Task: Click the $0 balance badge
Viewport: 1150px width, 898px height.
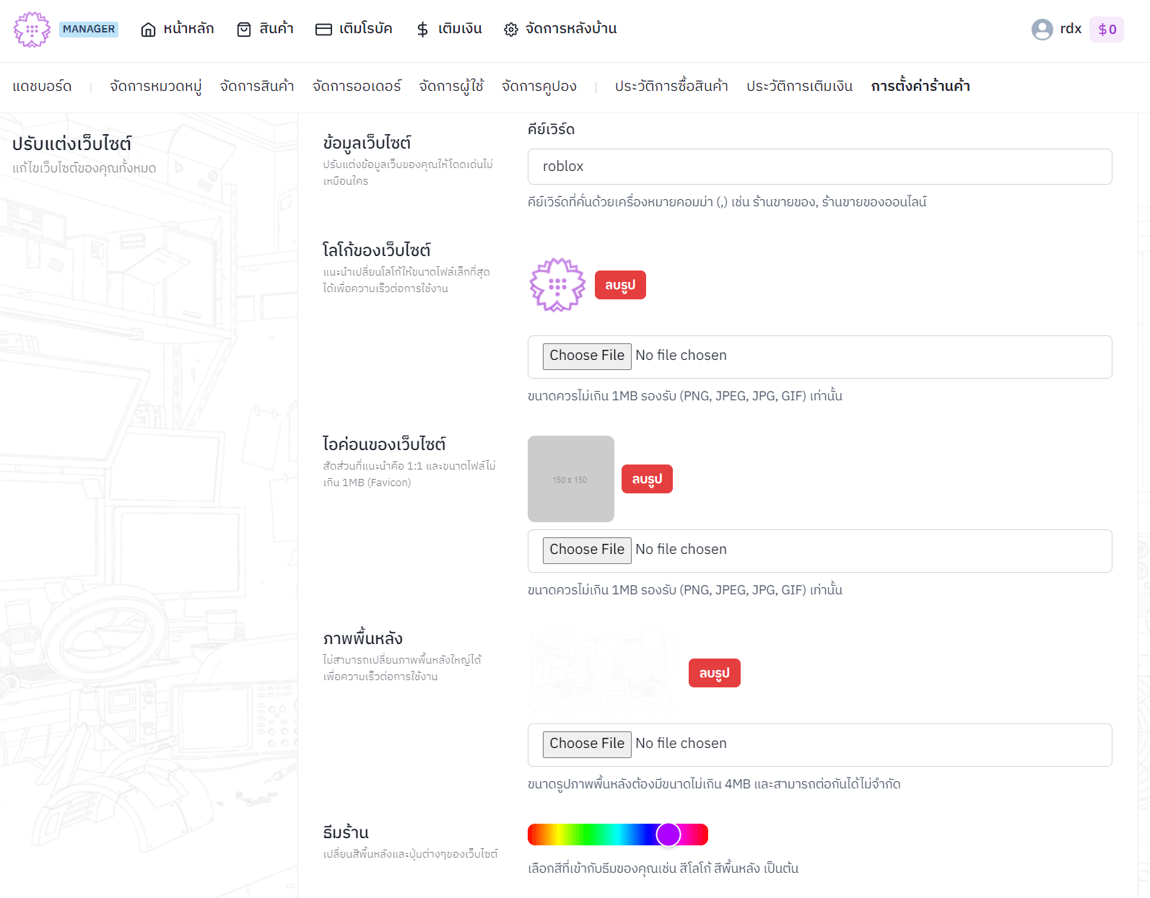Action: point(1107,30)
